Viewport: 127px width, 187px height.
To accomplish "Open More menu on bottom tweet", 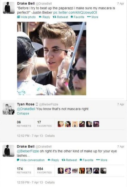I will pos(102,160).
